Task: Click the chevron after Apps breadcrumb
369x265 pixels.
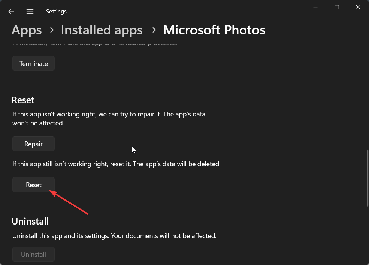Action: tap(52, 30)
